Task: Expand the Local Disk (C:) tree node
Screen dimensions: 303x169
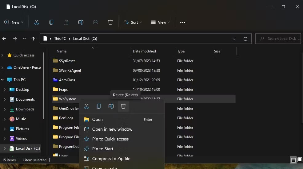Action: (5, 148)
